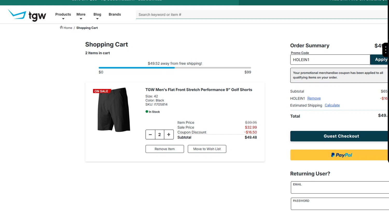This screenshot has height=214, width=389.
Task: Click the free shipping progress bar
Action: (175, 68)
